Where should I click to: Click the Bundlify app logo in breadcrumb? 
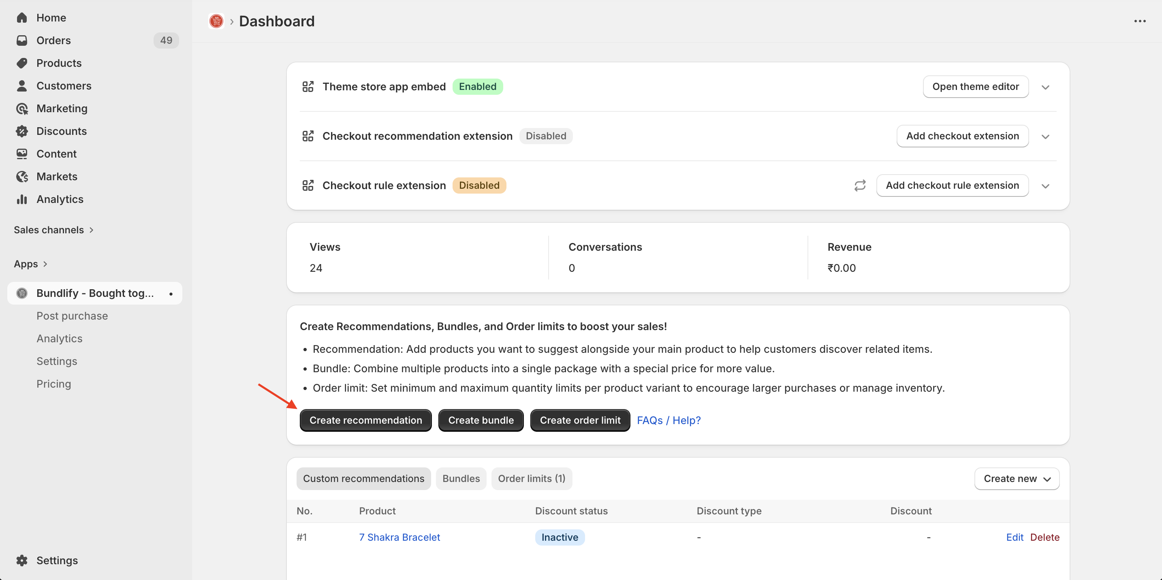point(216,21)
